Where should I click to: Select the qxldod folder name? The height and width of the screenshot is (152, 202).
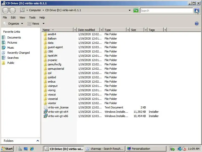point(52,77)
